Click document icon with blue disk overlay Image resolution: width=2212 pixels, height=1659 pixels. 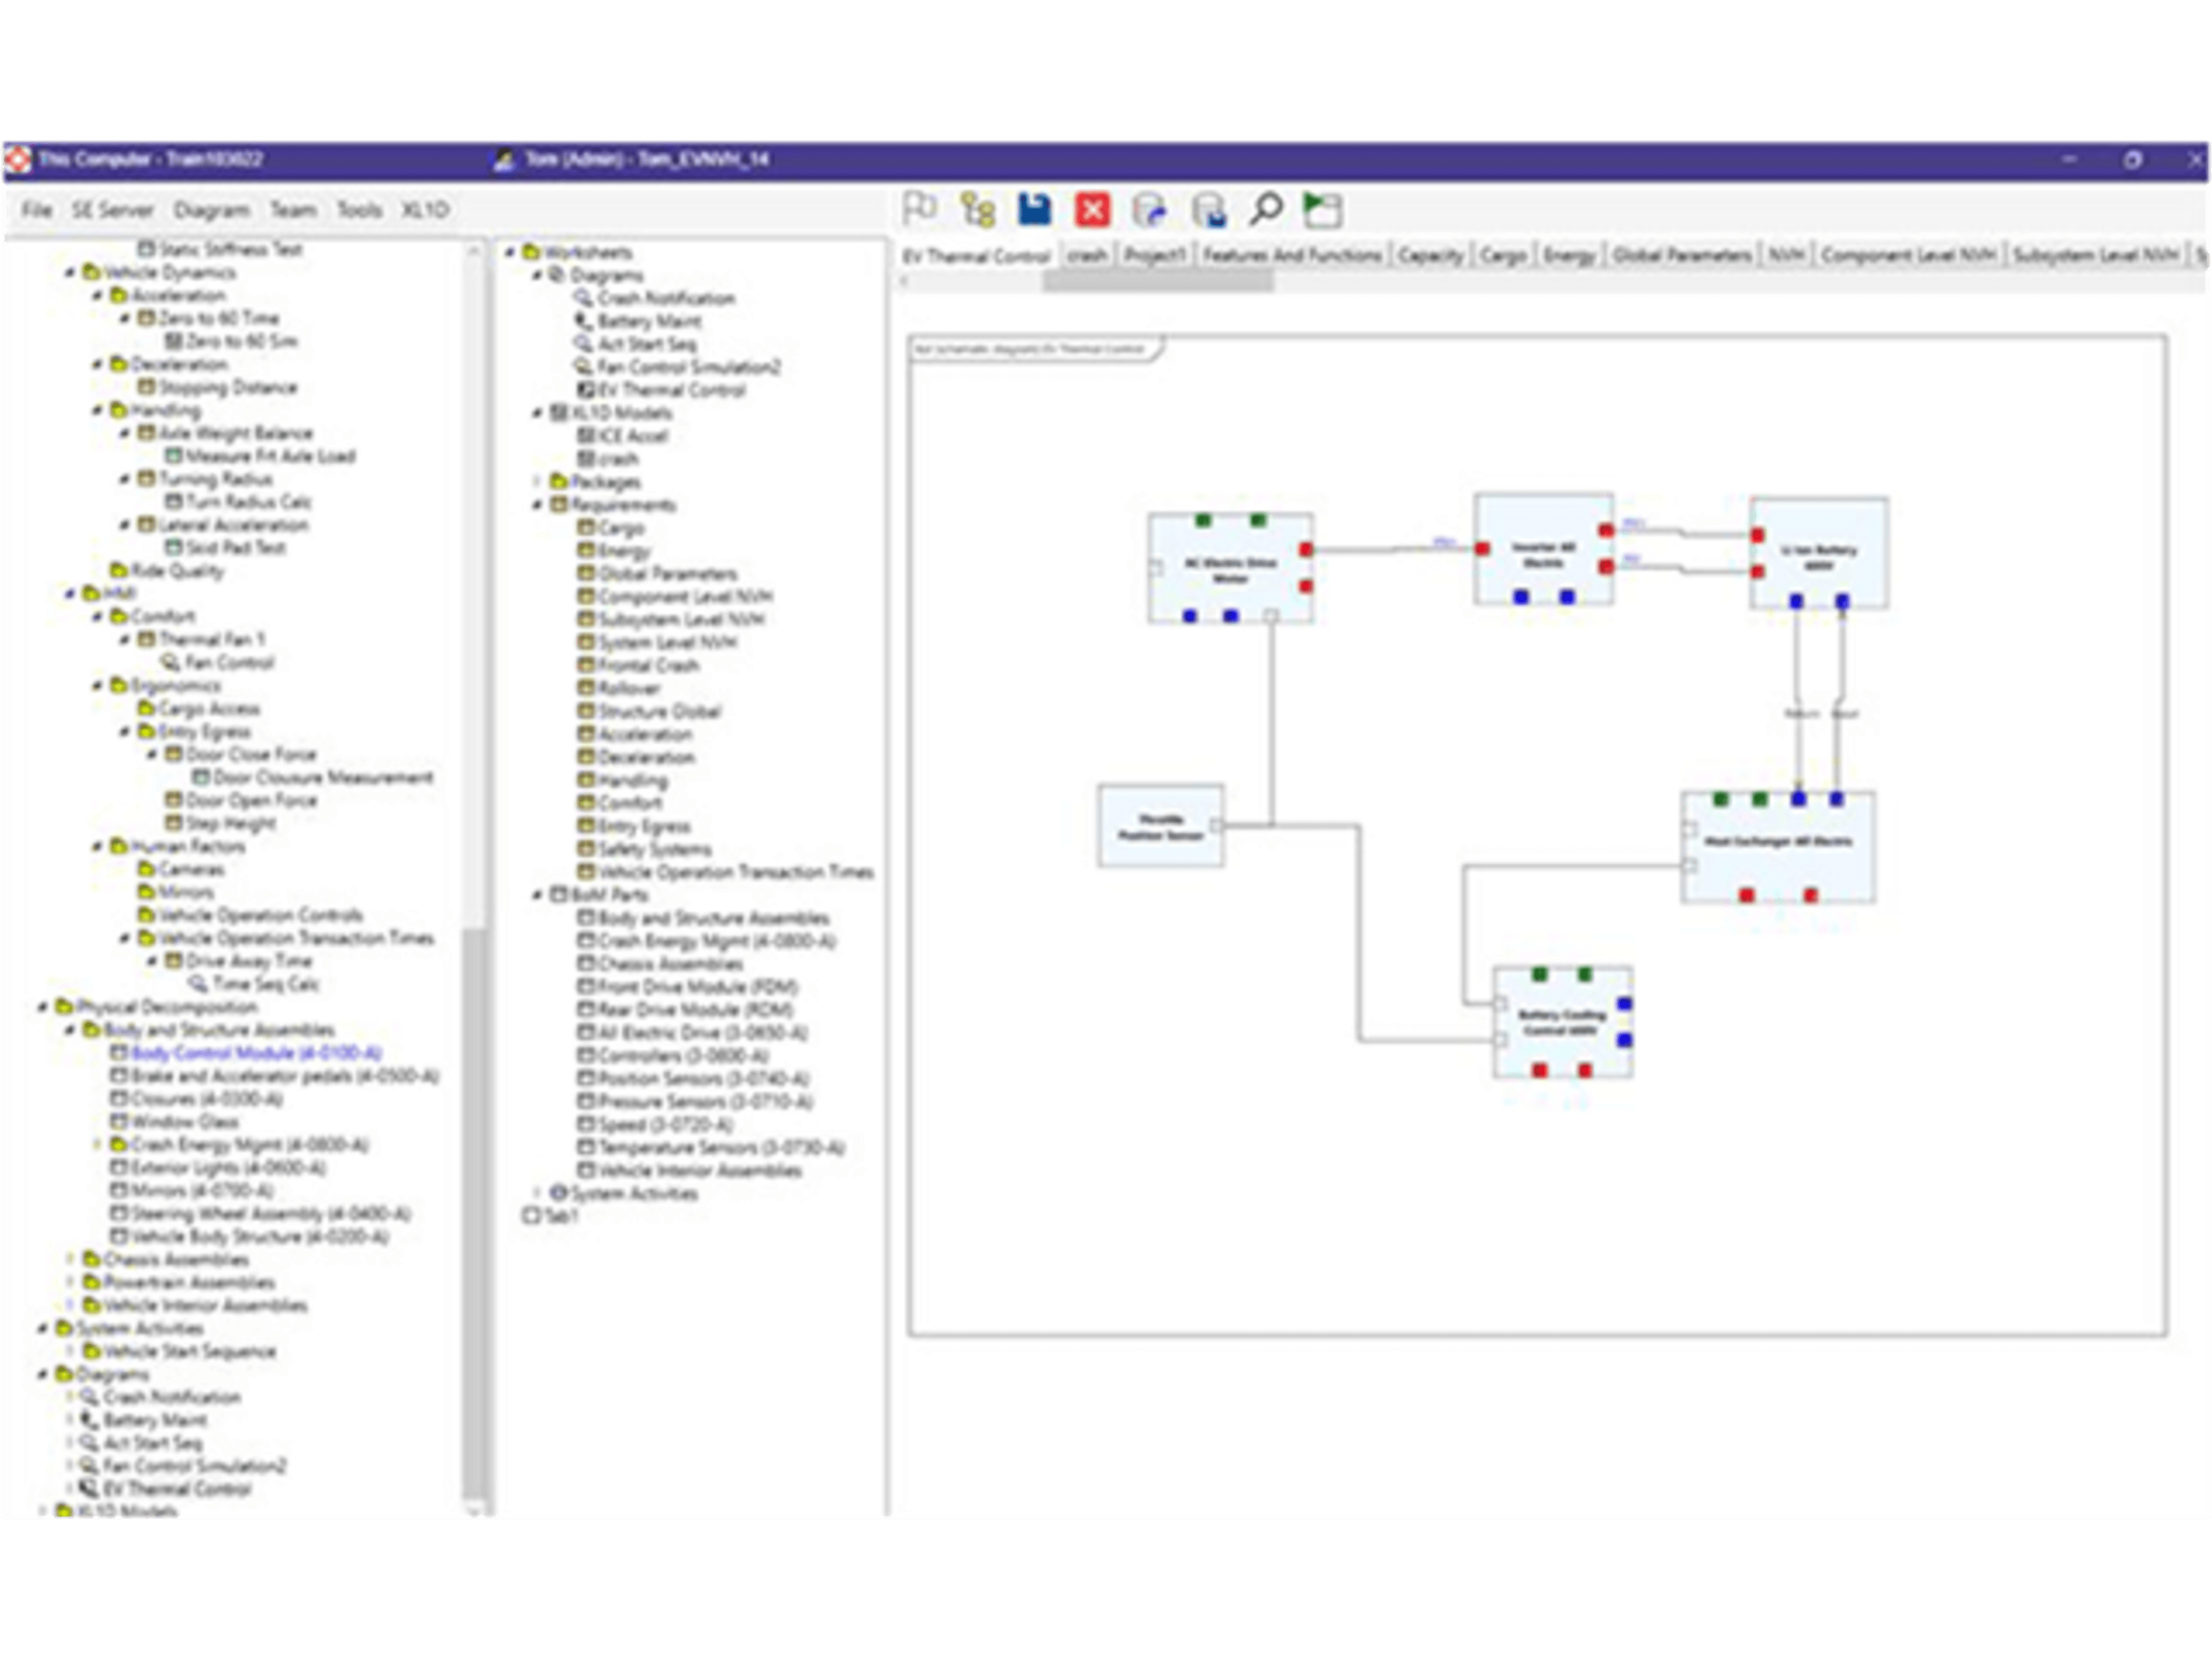click(1208, 210)
